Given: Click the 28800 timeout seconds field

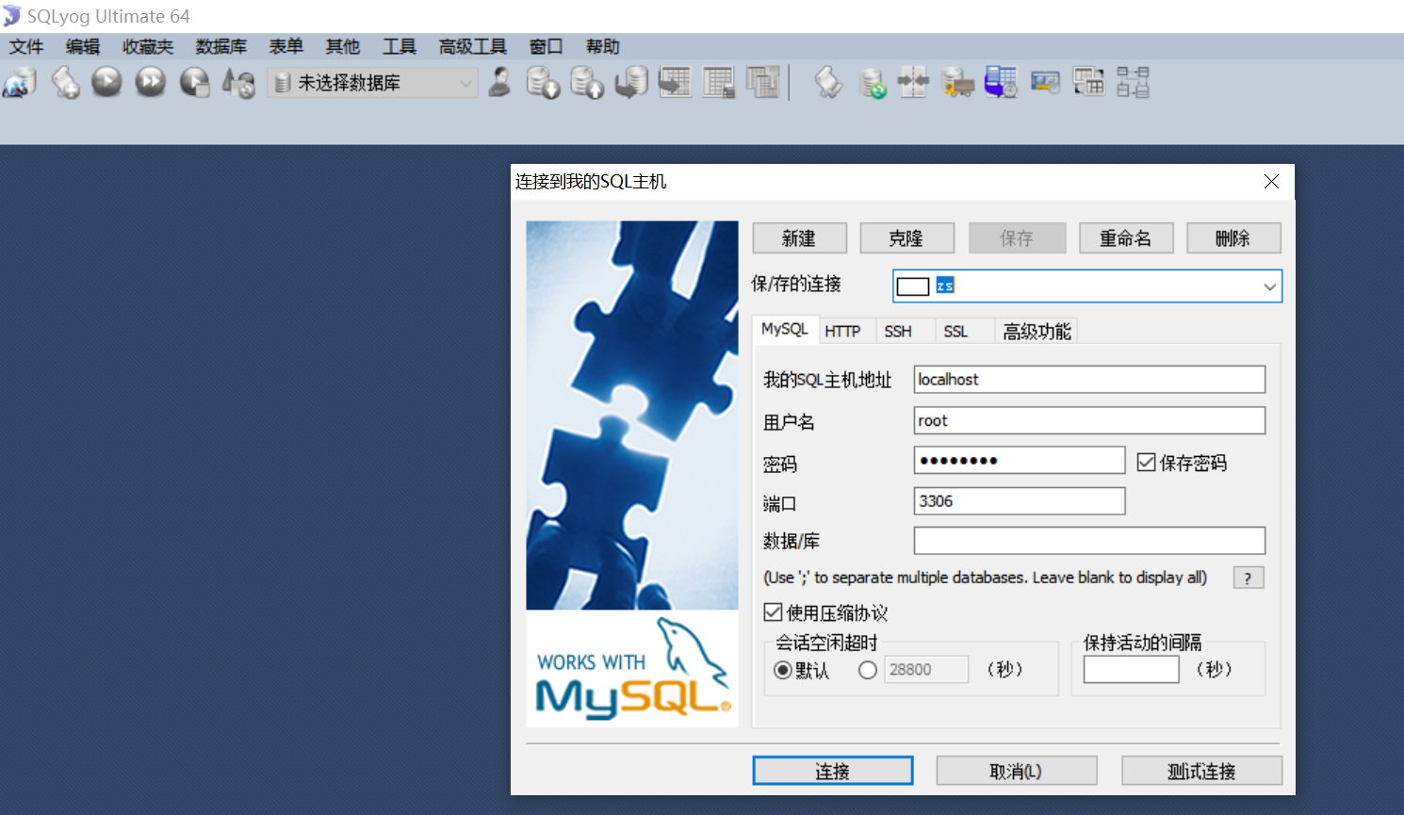Looking at the screenshot, I should 925,670.
